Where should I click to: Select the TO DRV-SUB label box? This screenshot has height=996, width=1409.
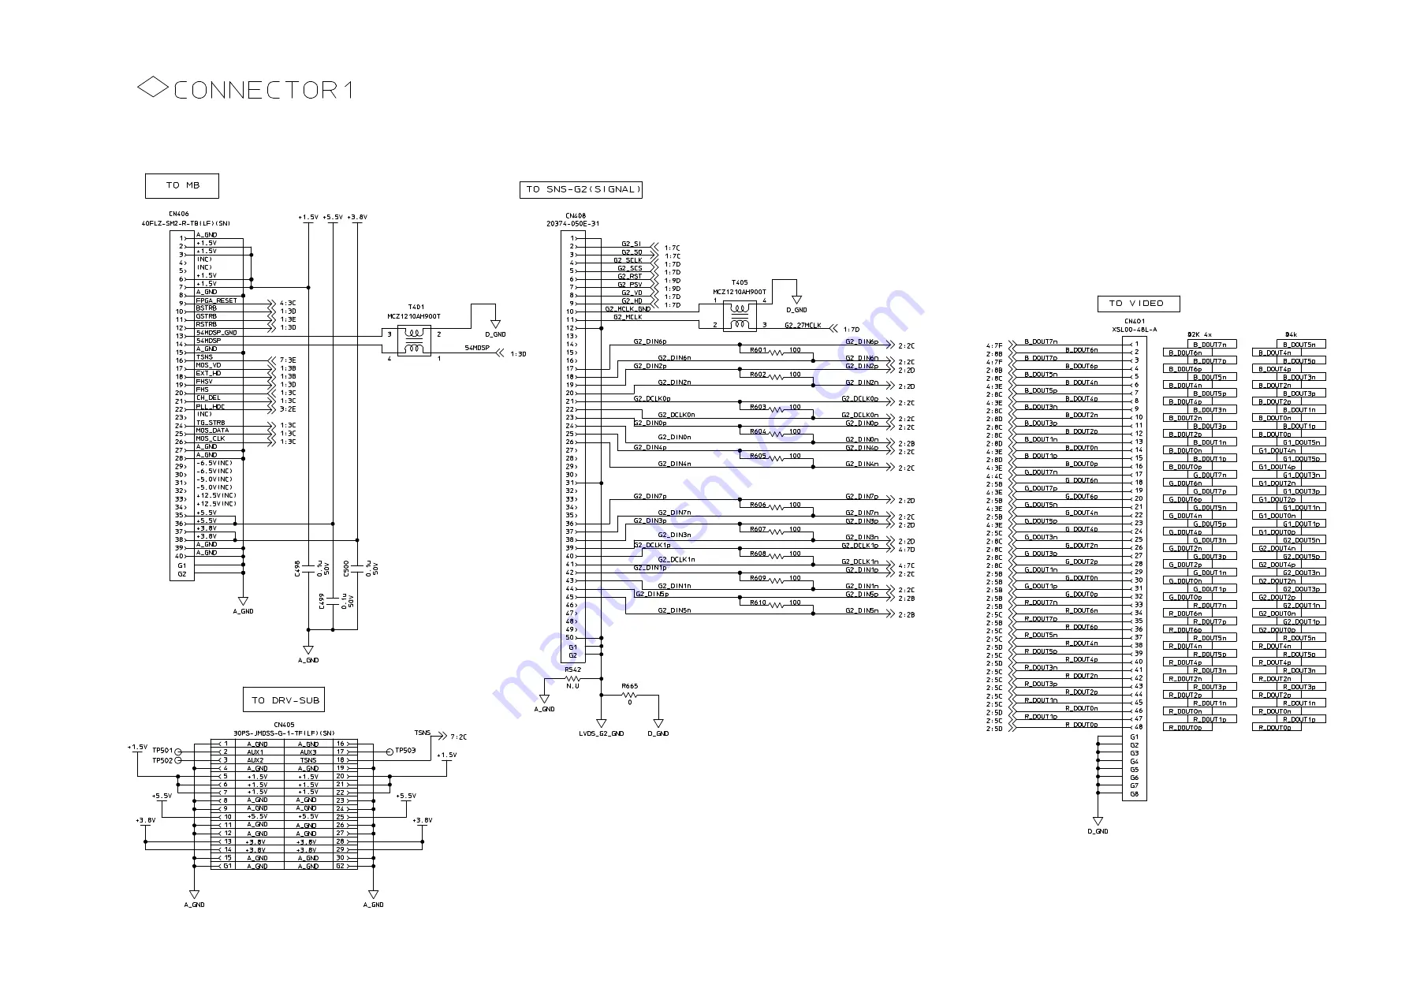284,699
